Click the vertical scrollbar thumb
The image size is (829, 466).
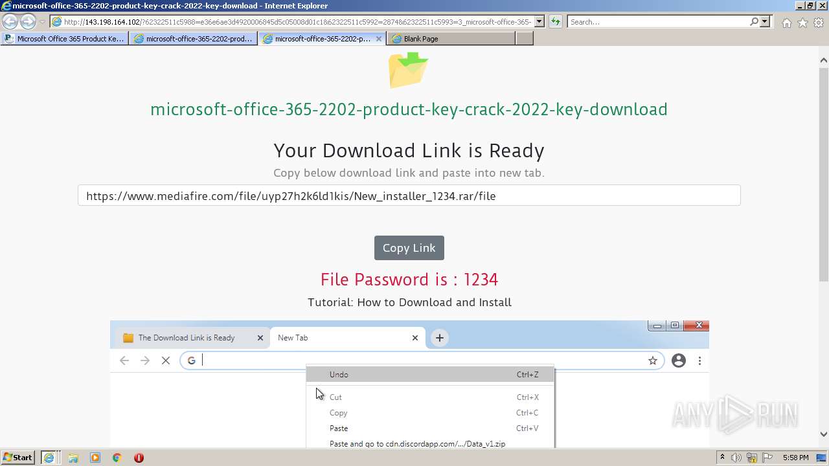tap(823, 175)
